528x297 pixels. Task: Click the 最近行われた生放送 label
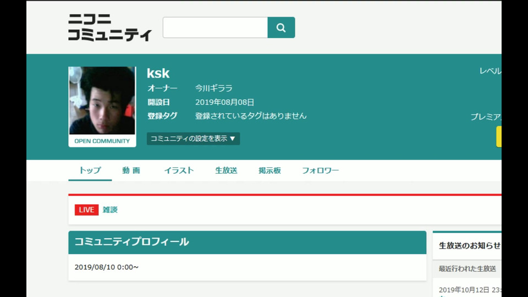coord(468,269)
